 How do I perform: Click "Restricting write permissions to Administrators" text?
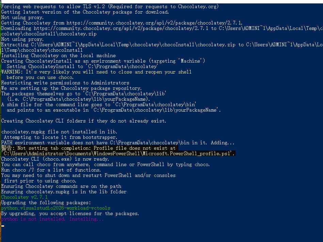click(x=65, y=83)
